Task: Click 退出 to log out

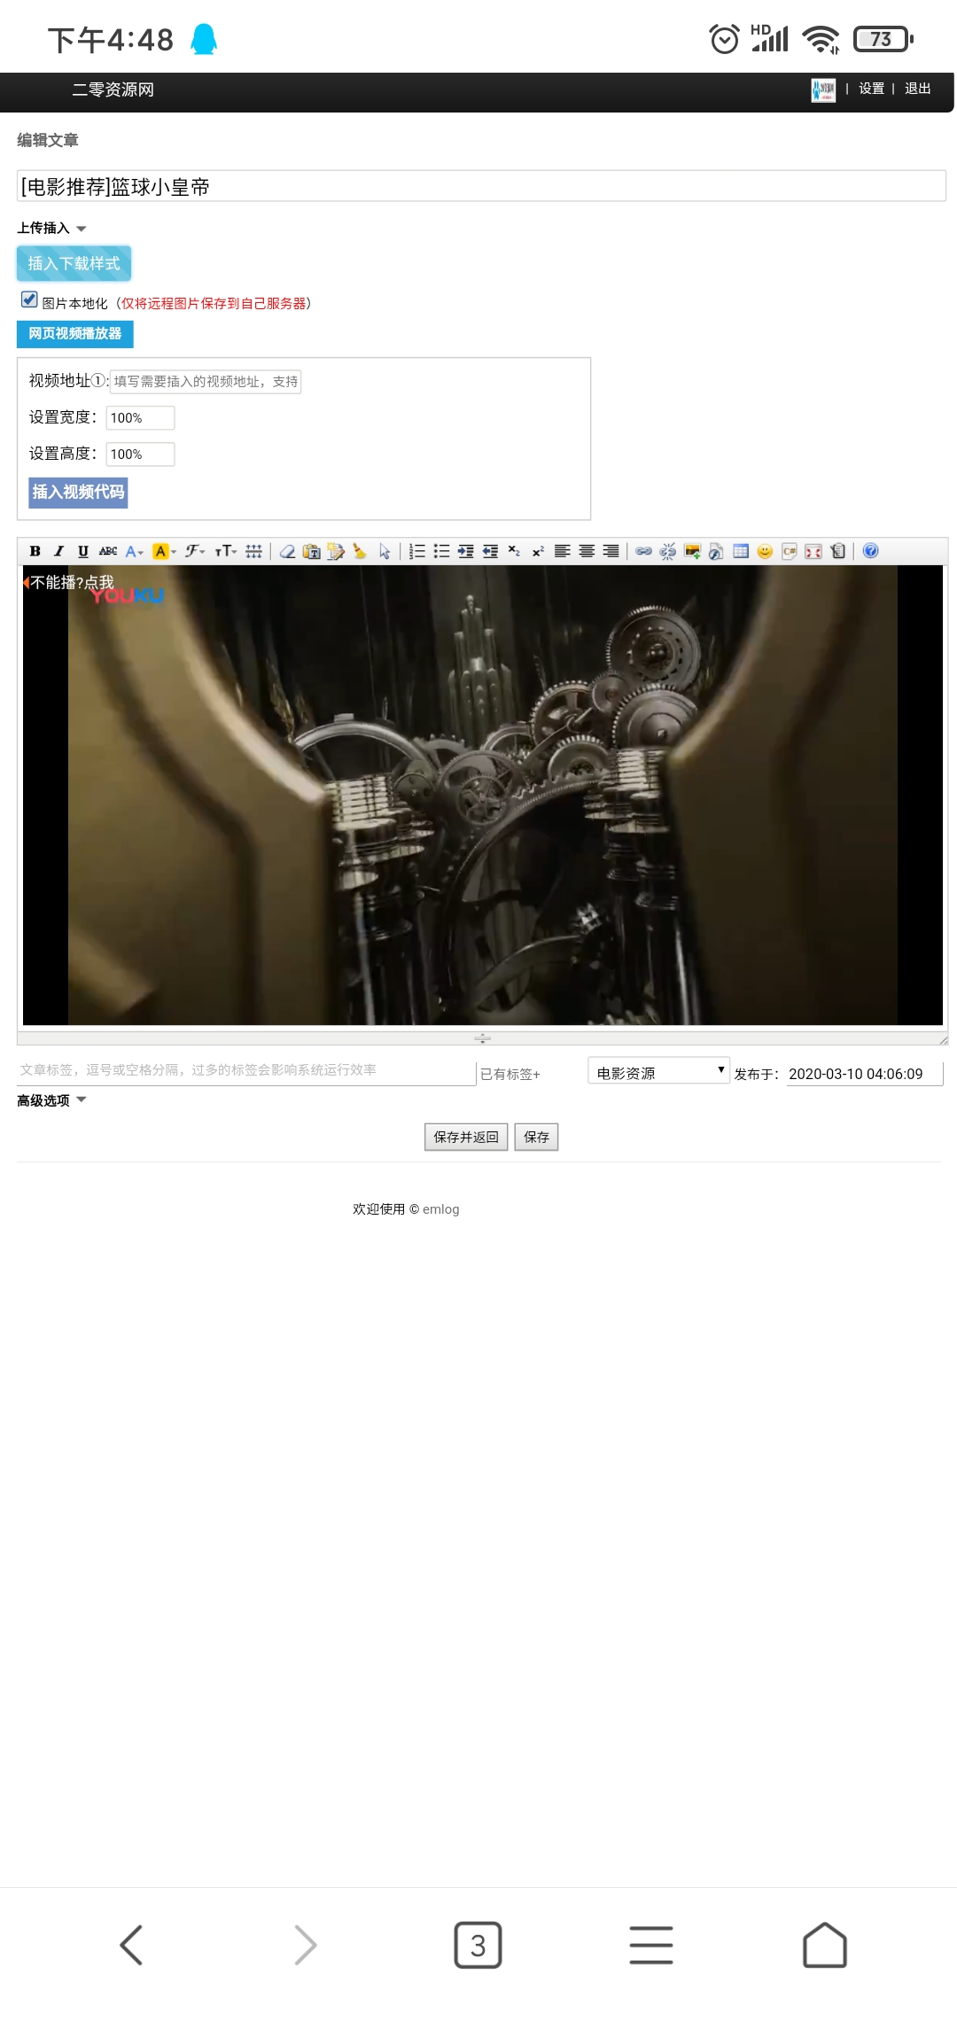Action: pyautogui.click(x=917, y=89)
